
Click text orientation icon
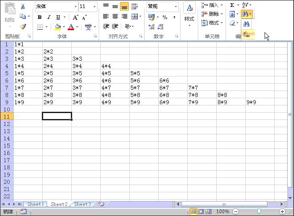(128, 27)
